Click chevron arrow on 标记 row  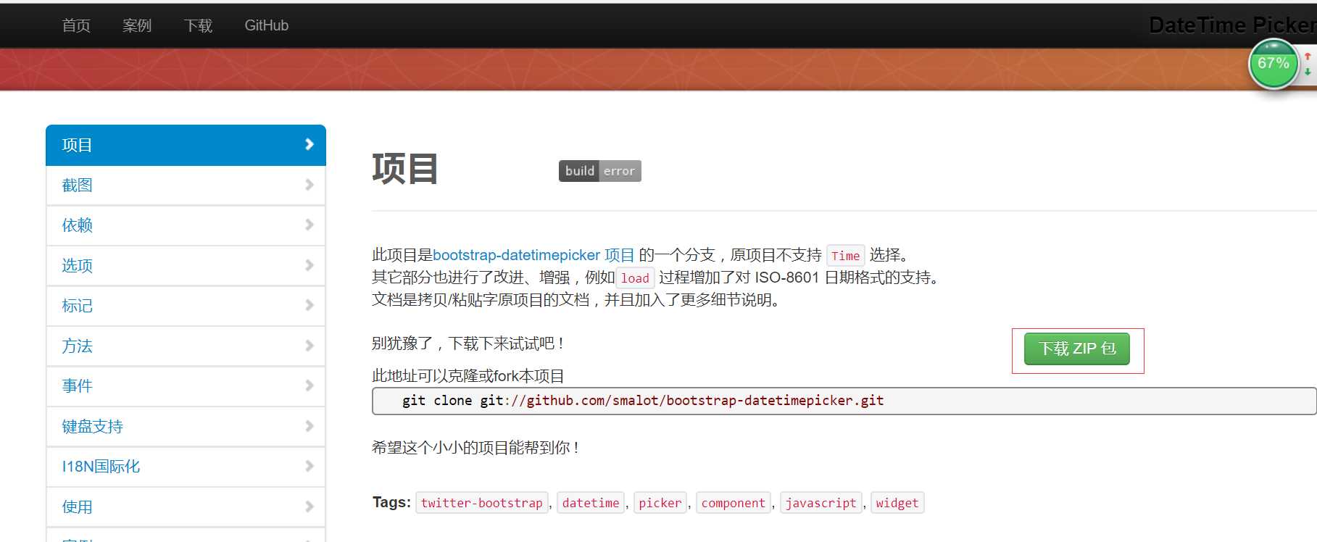click(309, 305)
